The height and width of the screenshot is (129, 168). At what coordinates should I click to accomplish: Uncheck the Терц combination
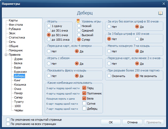pyautogui.click(x=84, y=88)
